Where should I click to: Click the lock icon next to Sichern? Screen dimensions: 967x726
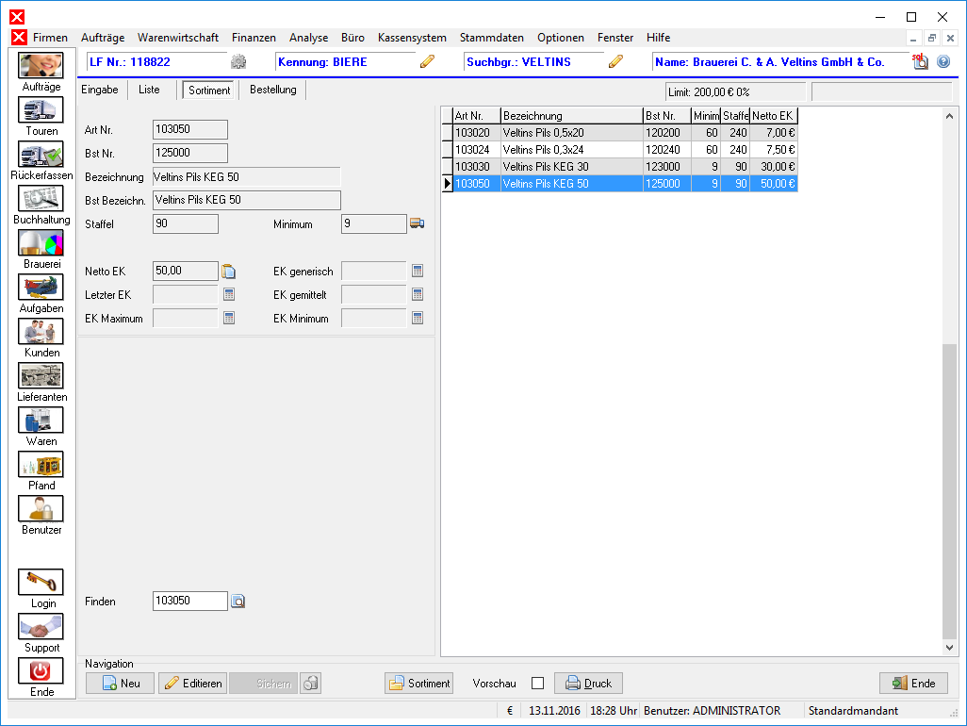click(310, 684)
